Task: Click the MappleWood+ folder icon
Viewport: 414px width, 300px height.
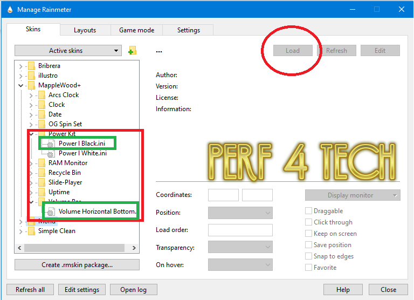Action: click(31, 85)
